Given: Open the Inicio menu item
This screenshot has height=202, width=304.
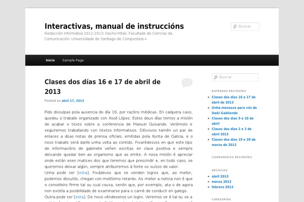Looking at the screenshot, I should (x=50, y=60).
